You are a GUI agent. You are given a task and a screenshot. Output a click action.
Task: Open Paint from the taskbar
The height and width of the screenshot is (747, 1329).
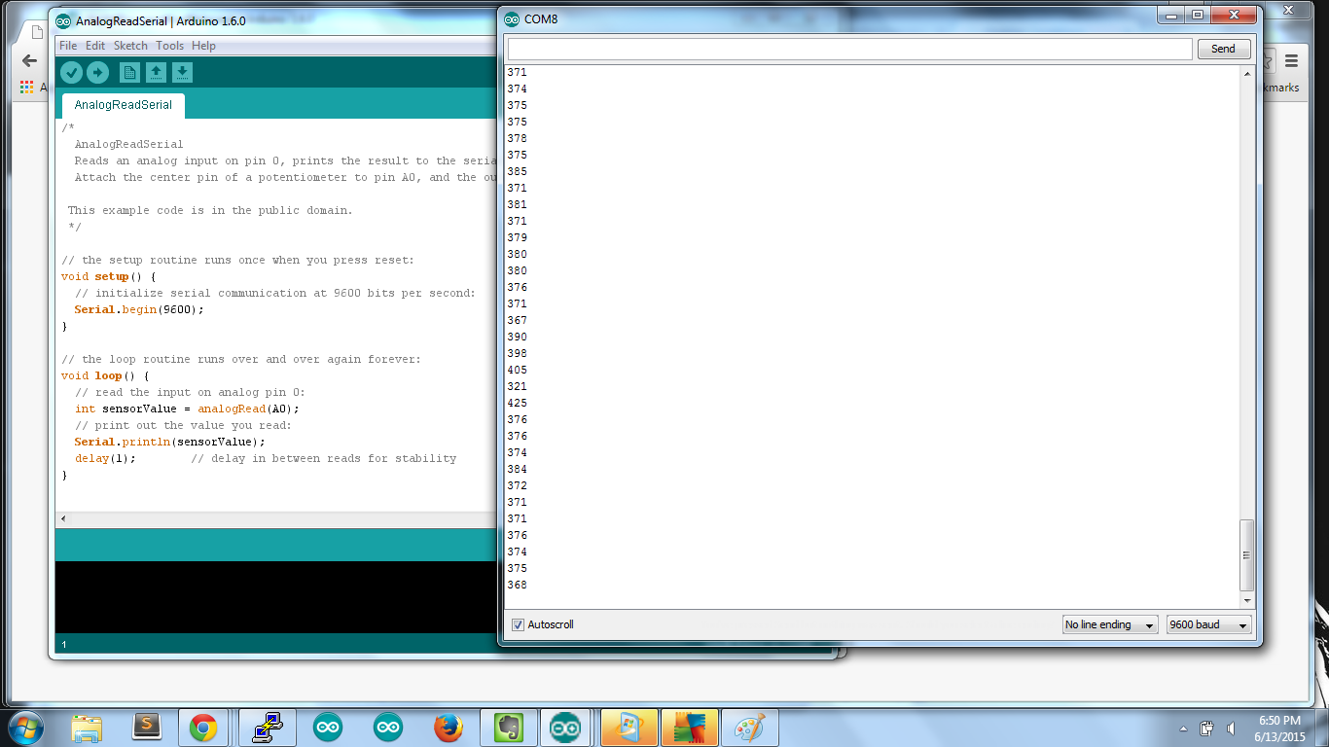(749, 728)
